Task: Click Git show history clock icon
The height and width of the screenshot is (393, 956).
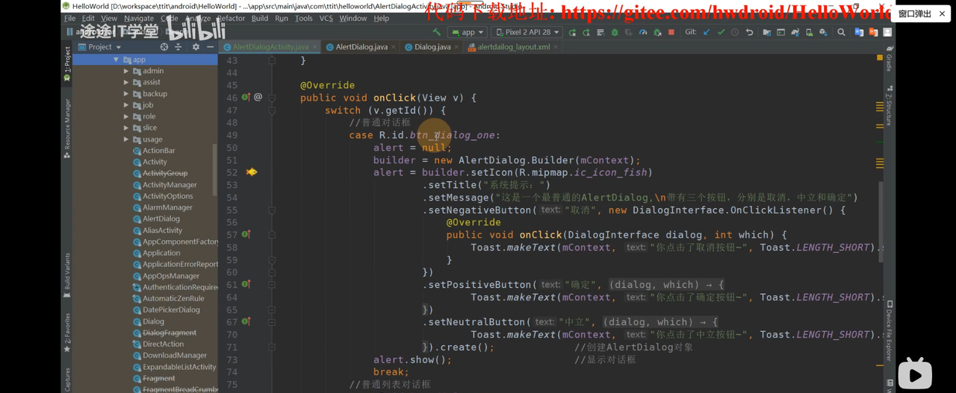Action: [x=735, y=32]
